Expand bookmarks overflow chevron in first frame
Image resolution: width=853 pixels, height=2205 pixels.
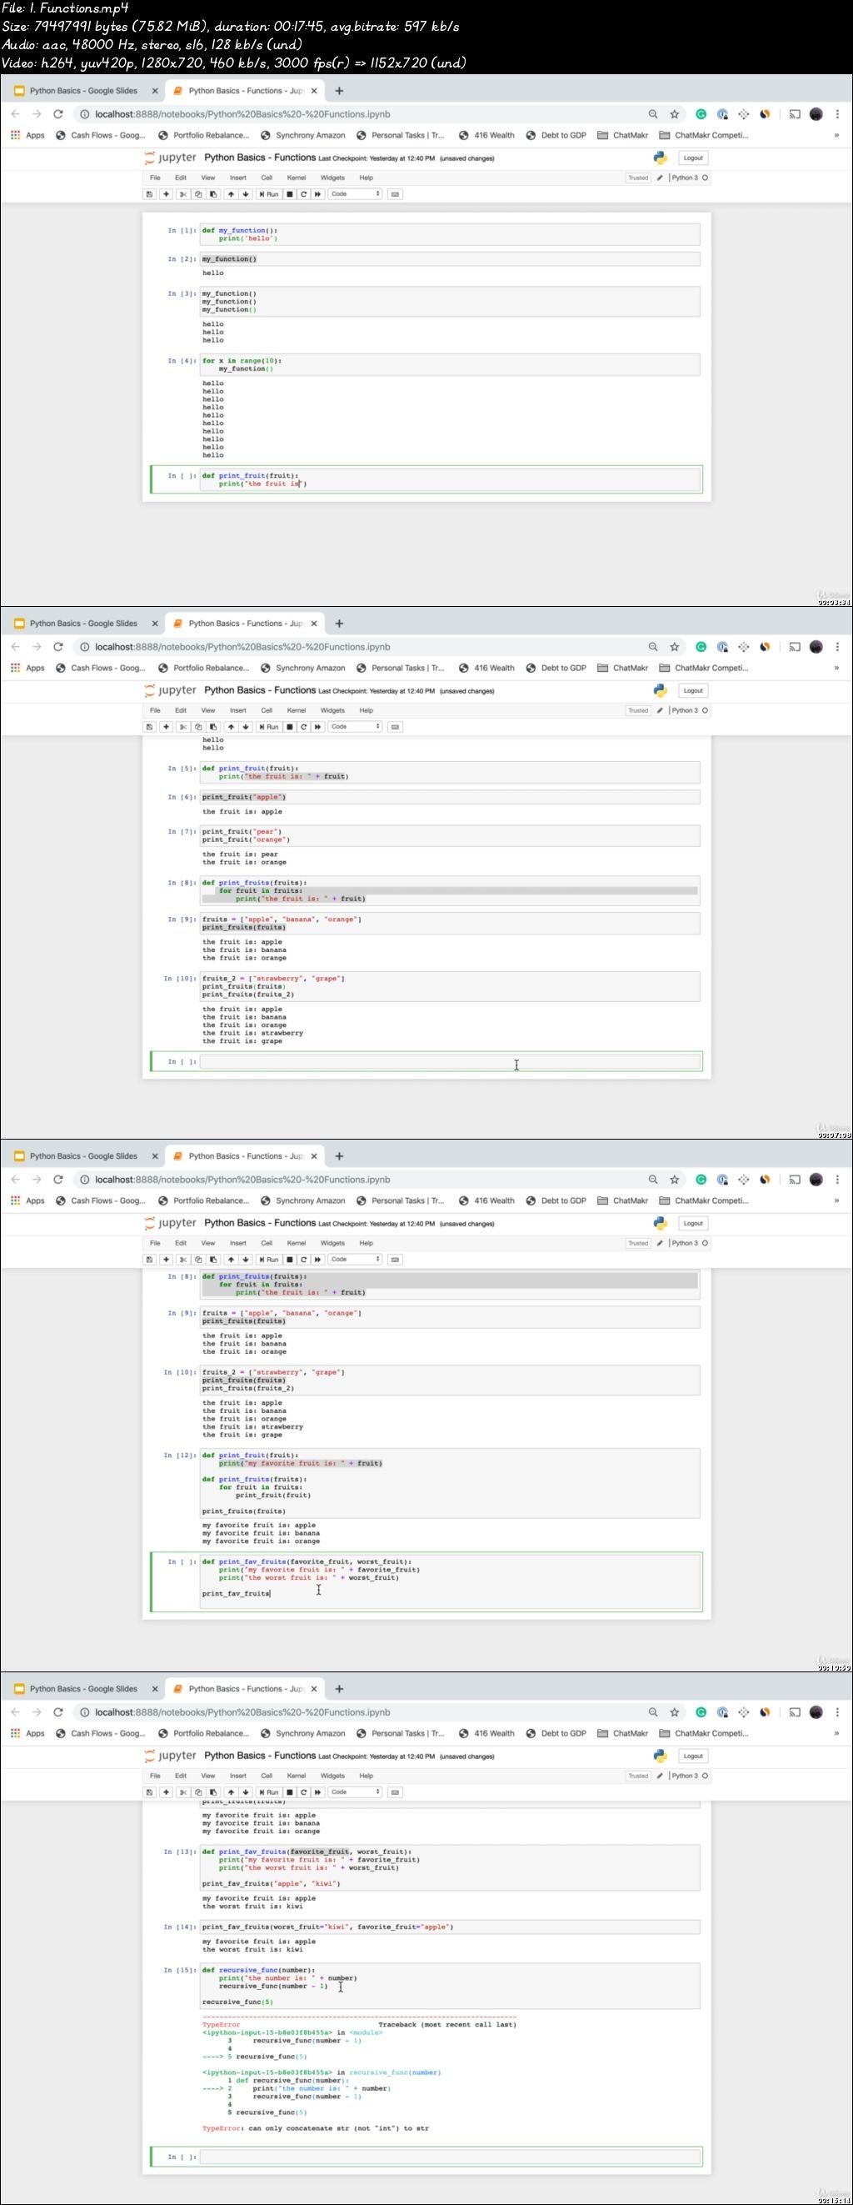point(836,135)
